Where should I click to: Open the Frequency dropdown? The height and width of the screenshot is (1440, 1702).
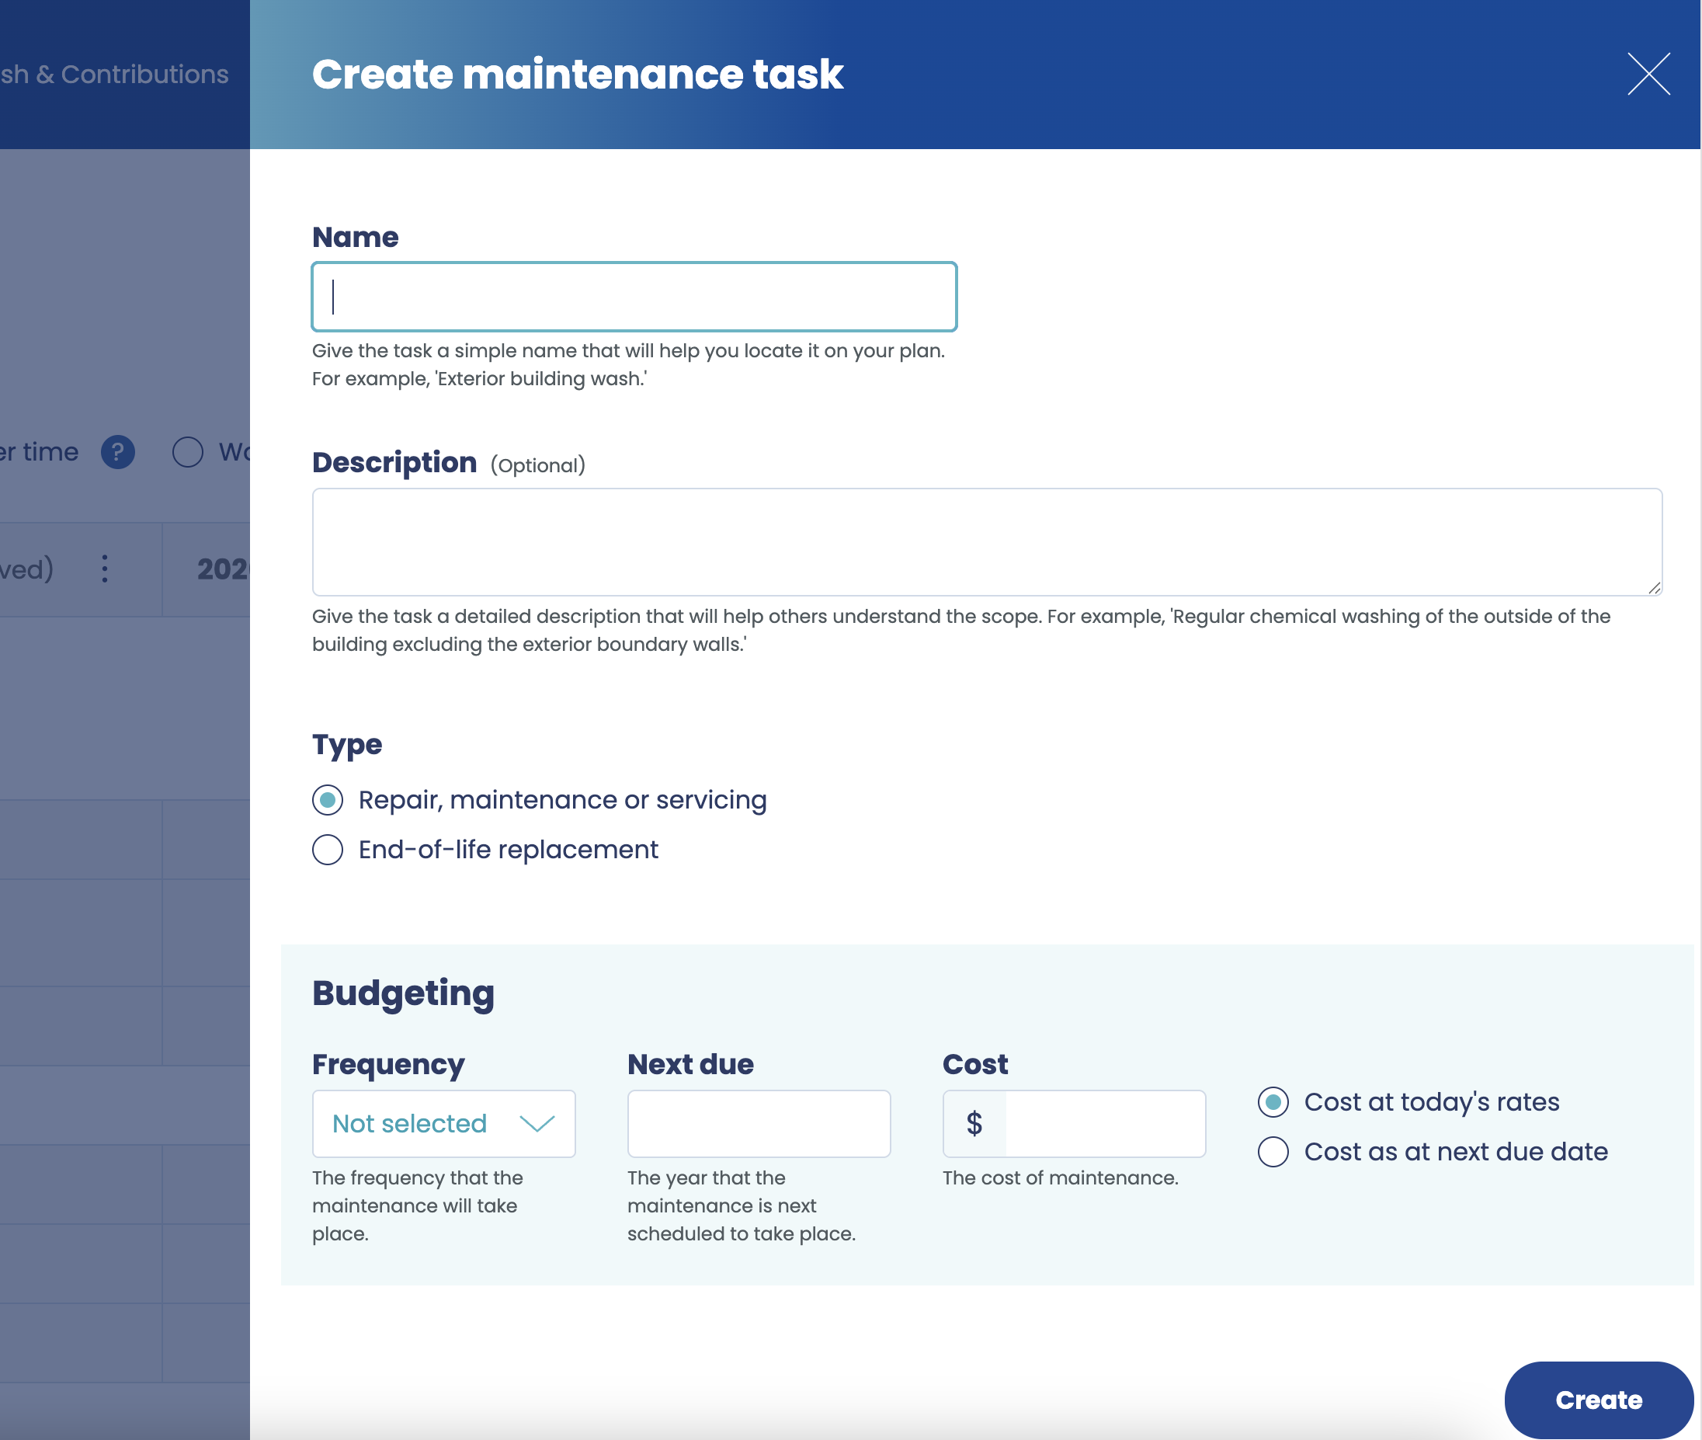click(x=443, y=1124)
